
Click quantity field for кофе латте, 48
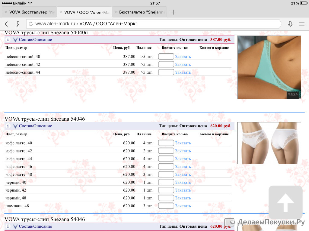166,174
